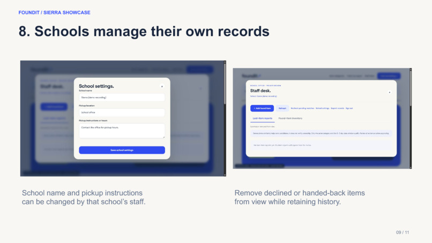
Task: Select the FOUNDIT / SIERRA SHOWCASE header text
Action: 54,12
